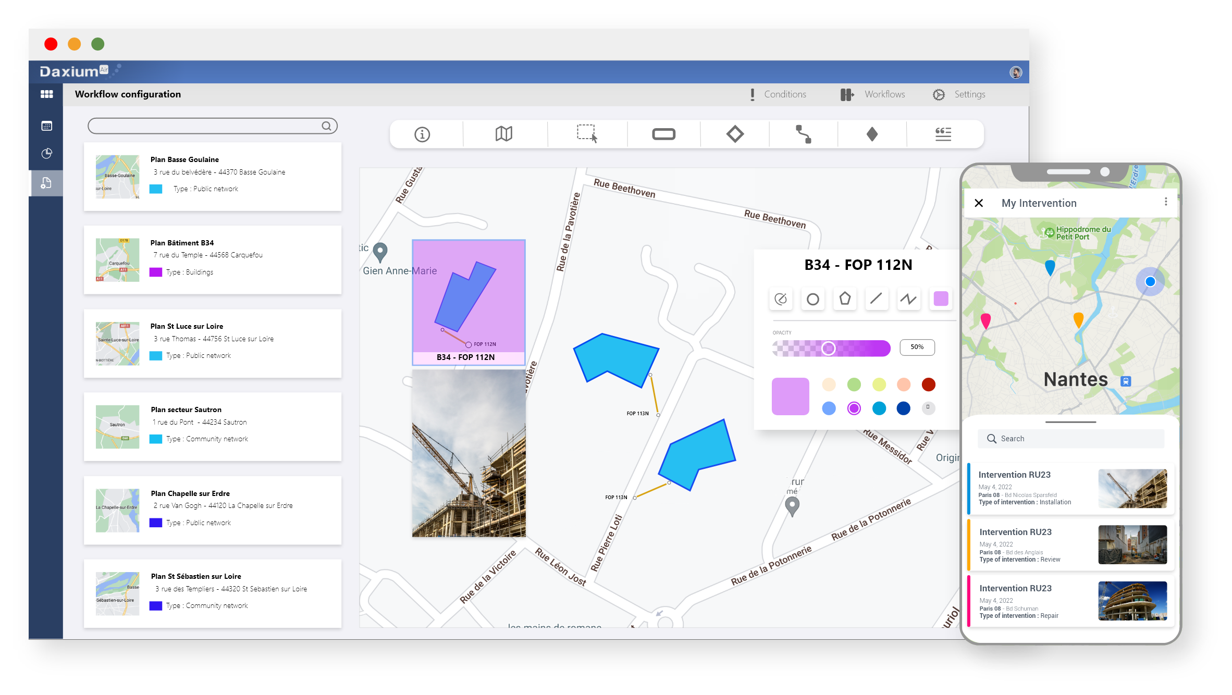Expand Plan Bâtiment B34 list item

pyautogui.click(x=214, y=257)
